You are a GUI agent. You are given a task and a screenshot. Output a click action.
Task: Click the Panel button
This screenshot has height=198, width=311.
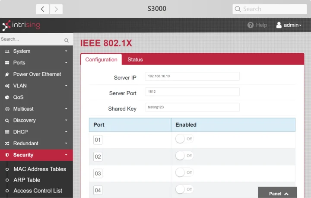[277, 192]
